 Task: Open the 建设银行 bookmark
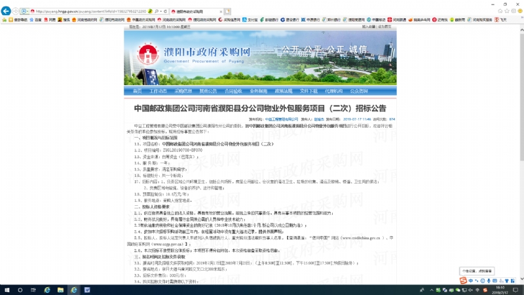tap(290, 20)
